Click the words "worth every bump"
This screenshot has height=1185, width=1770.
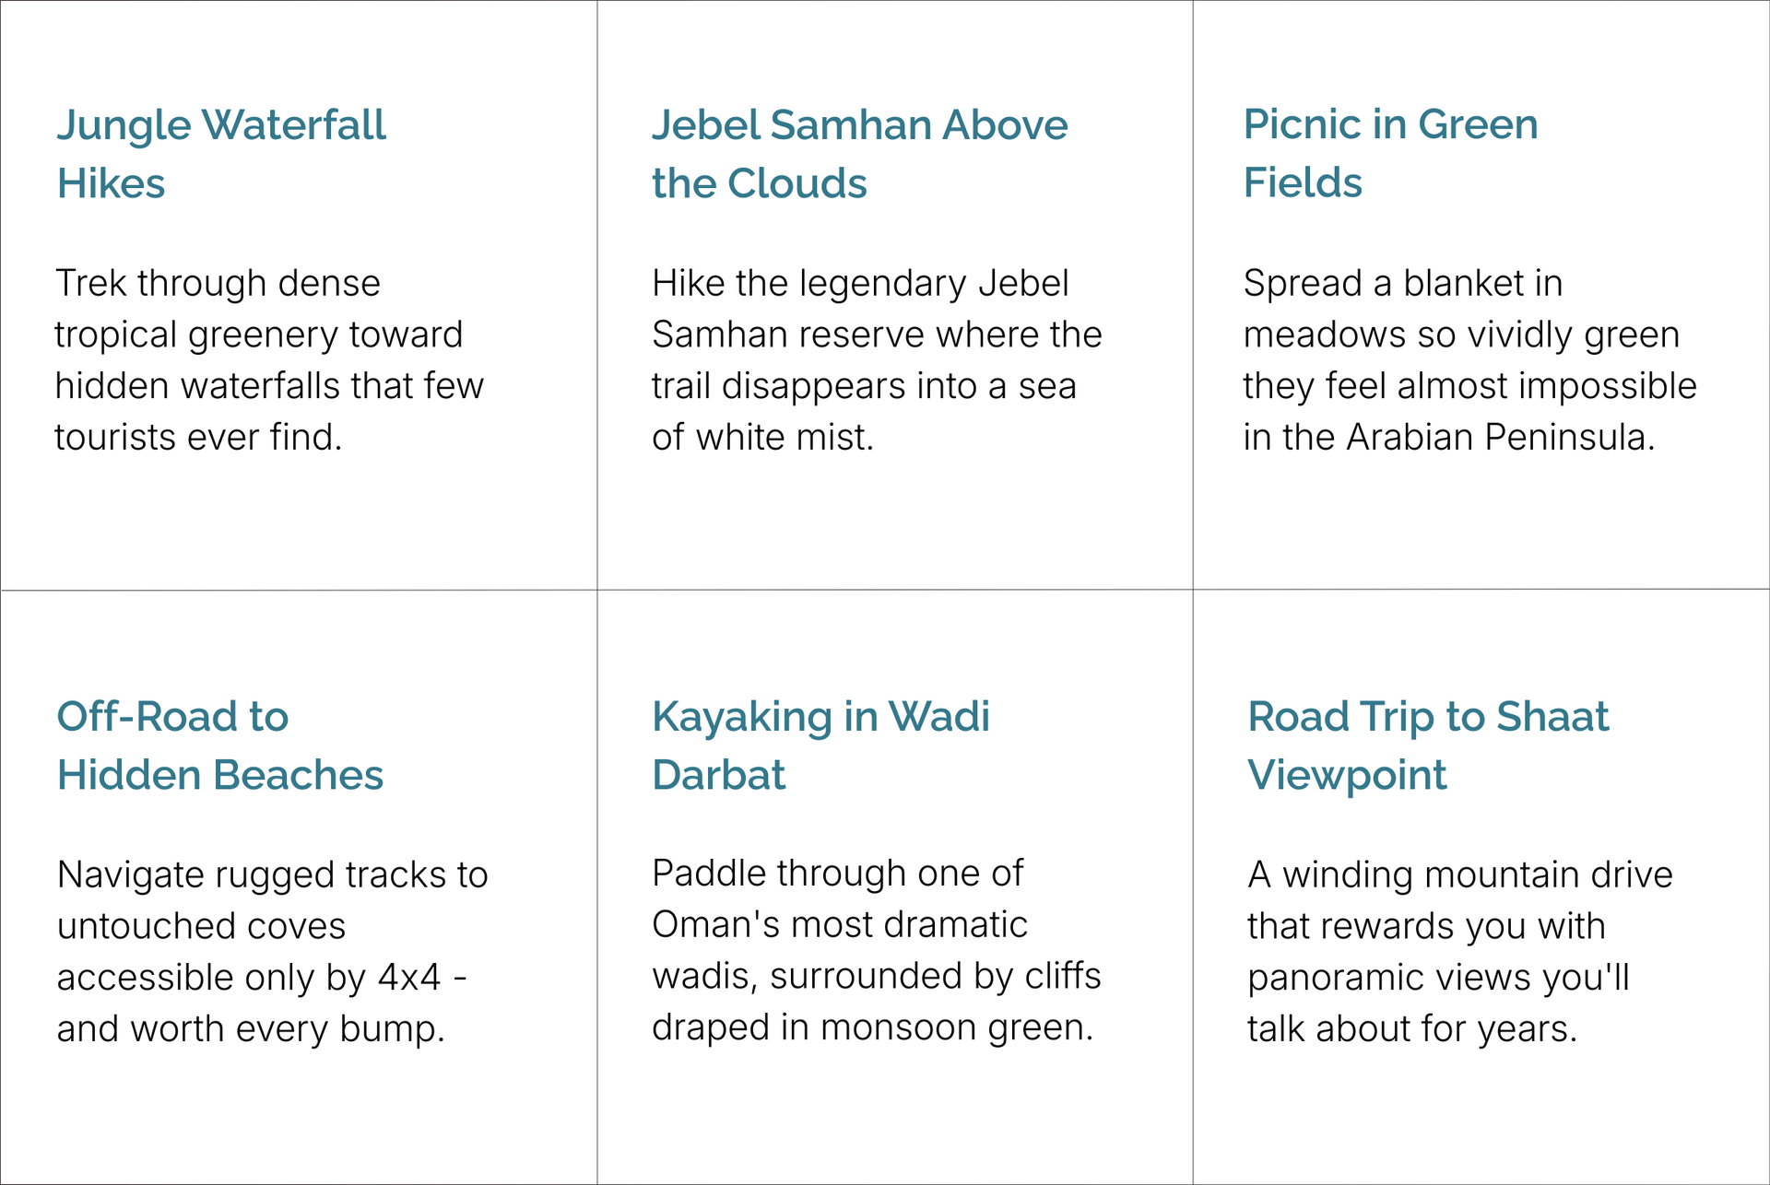point(288,1029)
